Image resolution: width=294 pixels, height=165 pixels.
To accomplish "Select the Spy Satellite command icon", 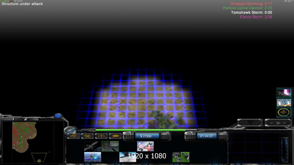I will pyautogui.click(x=93, y=146).
